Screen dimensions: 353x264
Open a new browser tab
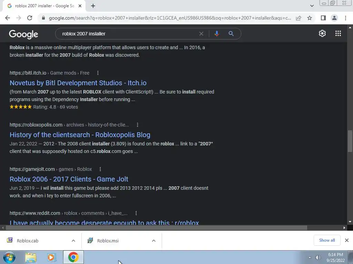(x=93, y=6)
